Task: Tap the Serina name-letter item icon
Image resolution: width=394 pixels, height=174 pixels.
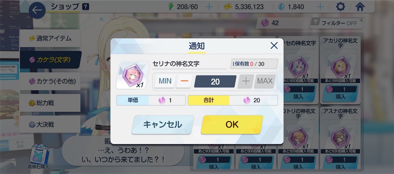Action: [x=132, y=75]
